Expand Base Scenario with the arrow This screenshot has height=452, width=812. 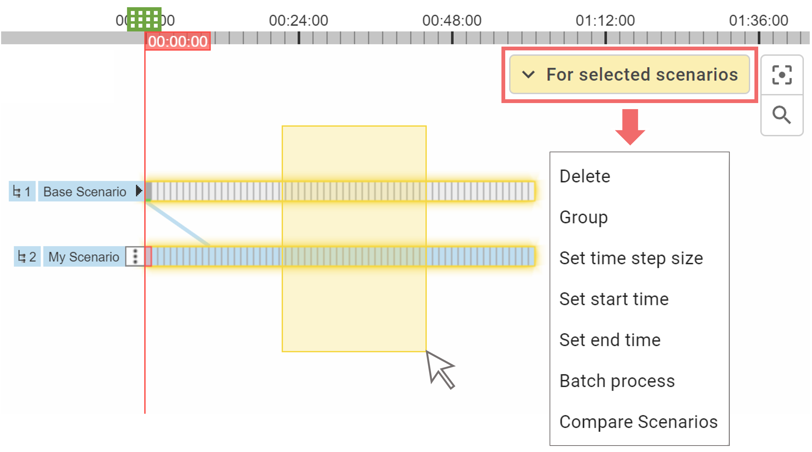[139, 191]
